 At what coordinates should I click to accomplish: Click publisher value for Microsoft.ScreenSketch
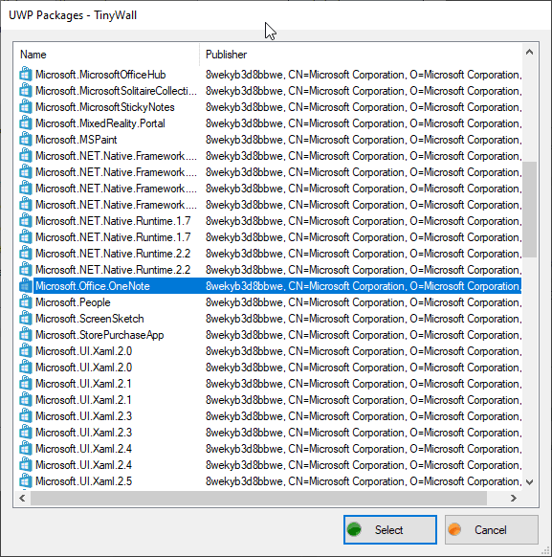click(x=364, y=319)
